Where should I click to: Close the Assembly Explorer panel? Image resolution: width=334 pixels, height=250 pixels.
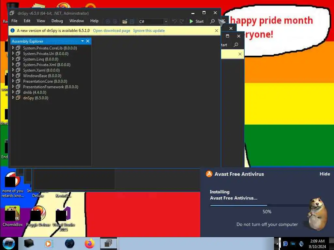coord(88,41)
